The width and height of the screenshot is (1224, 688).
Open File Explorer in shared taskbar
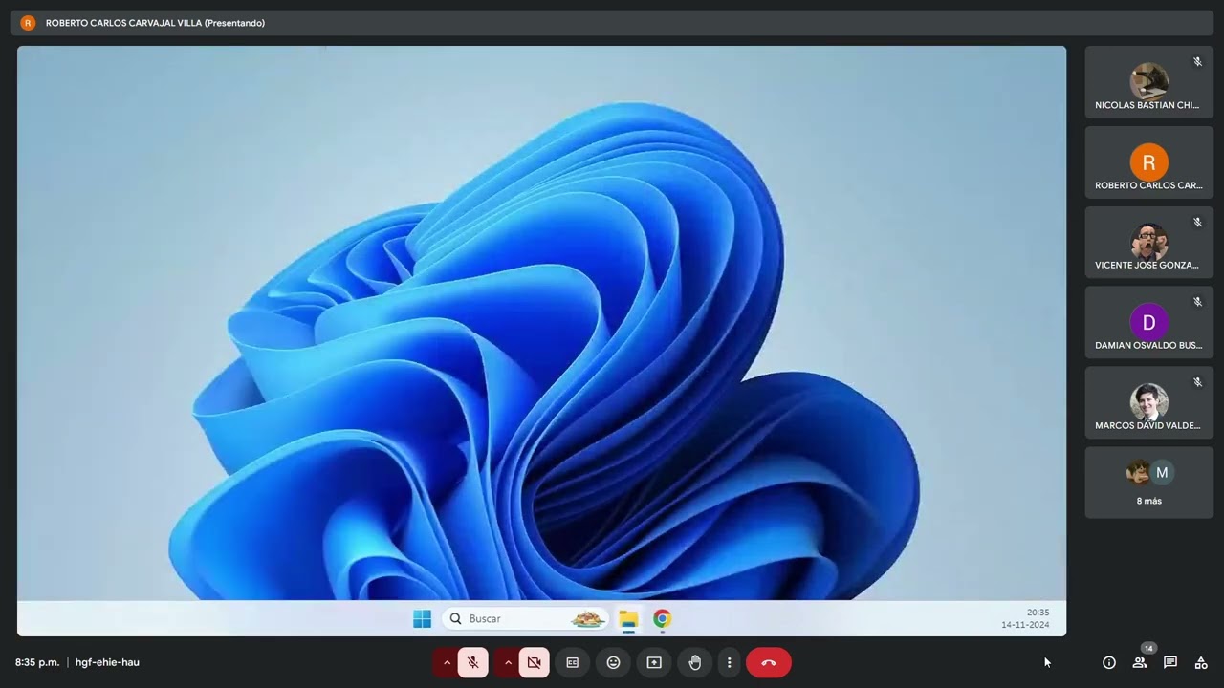click(x=628, y=619)
